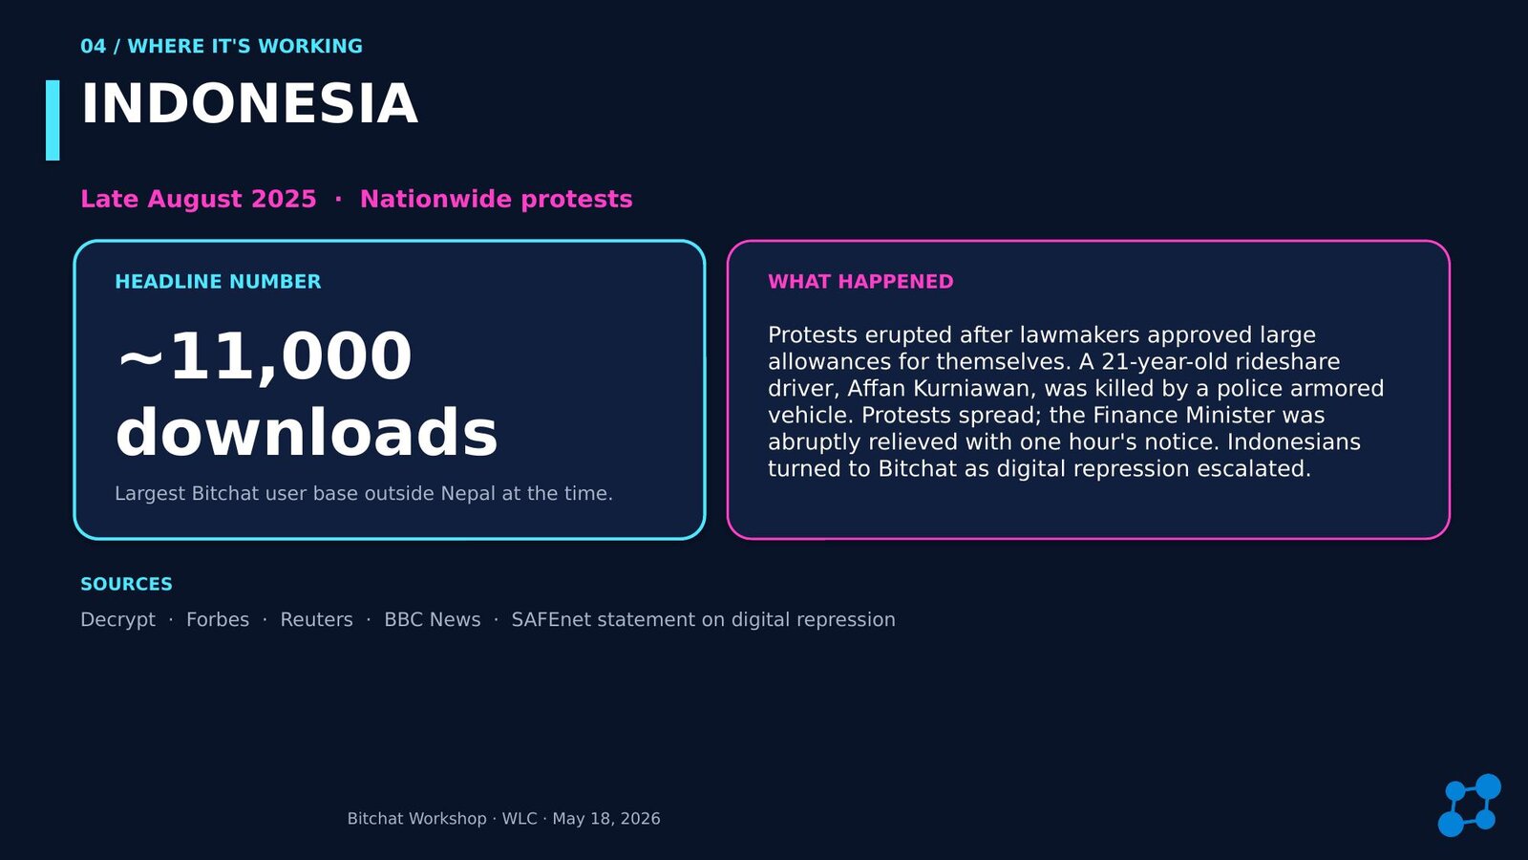Select the HEADLINE NUMBER card heading
Viewport: 1528px width, 860px height.
click(218, 282)
